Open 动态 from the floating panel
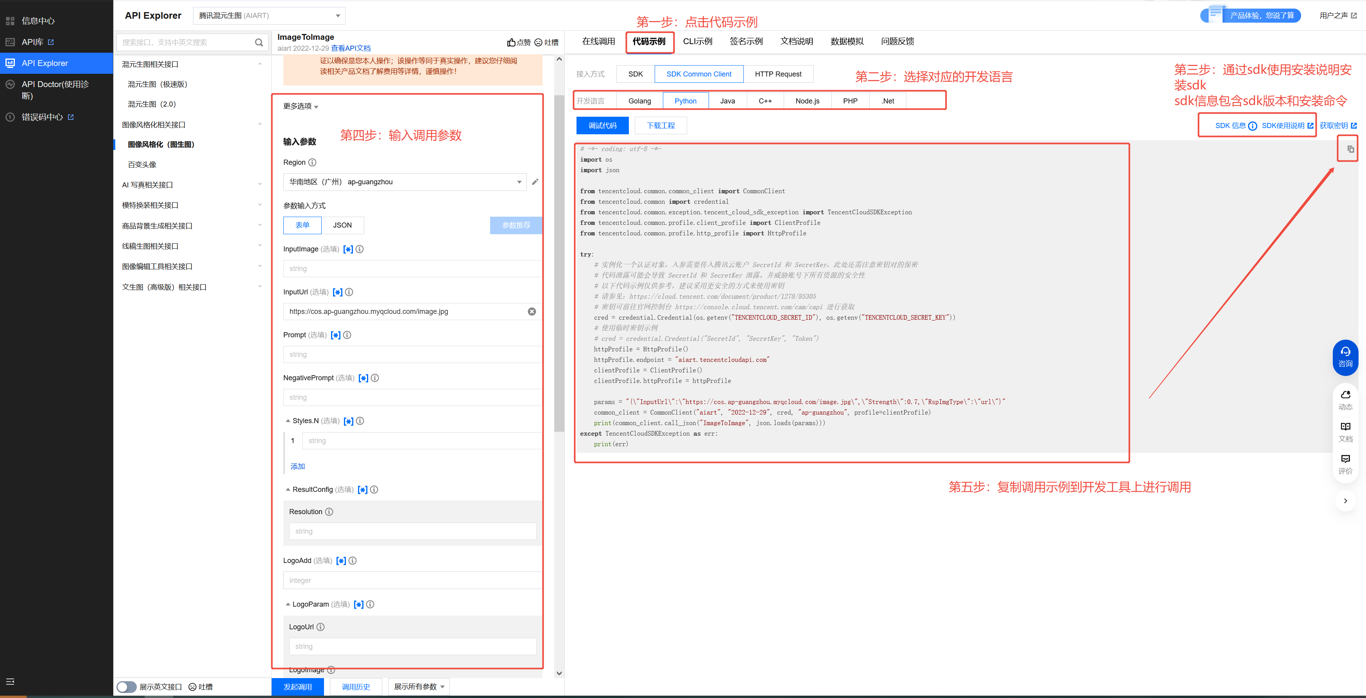1366x698 pixels. 1345,401
